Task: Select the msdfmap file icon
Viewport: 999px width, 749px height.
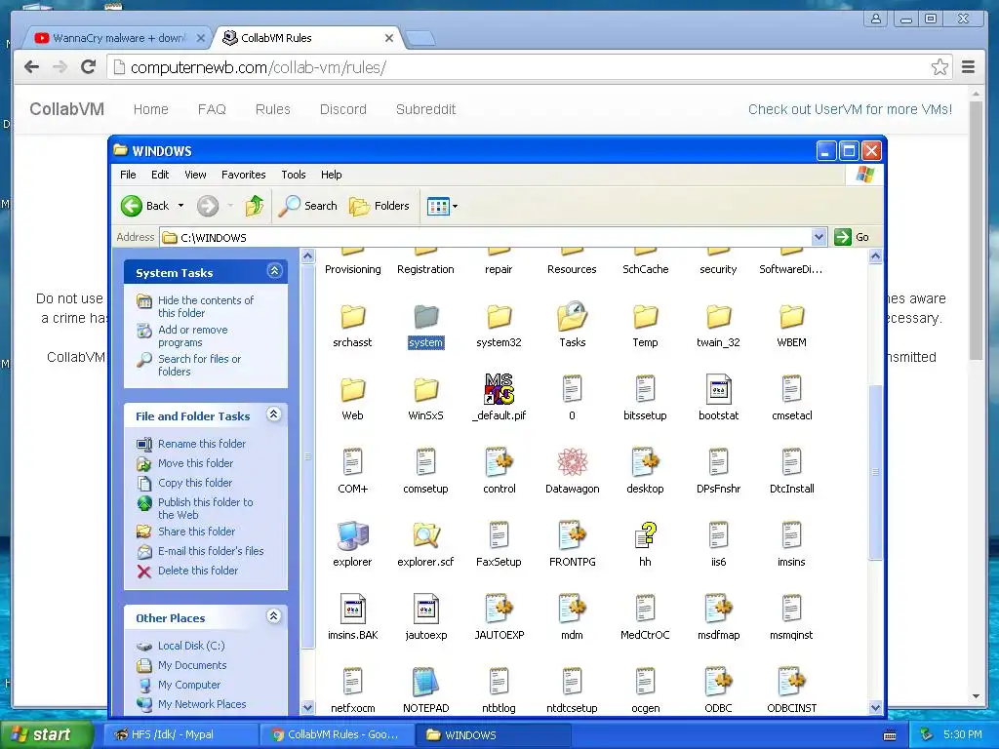Action: point(719,609)
